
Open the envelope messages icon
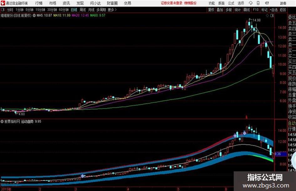point(267,3)
